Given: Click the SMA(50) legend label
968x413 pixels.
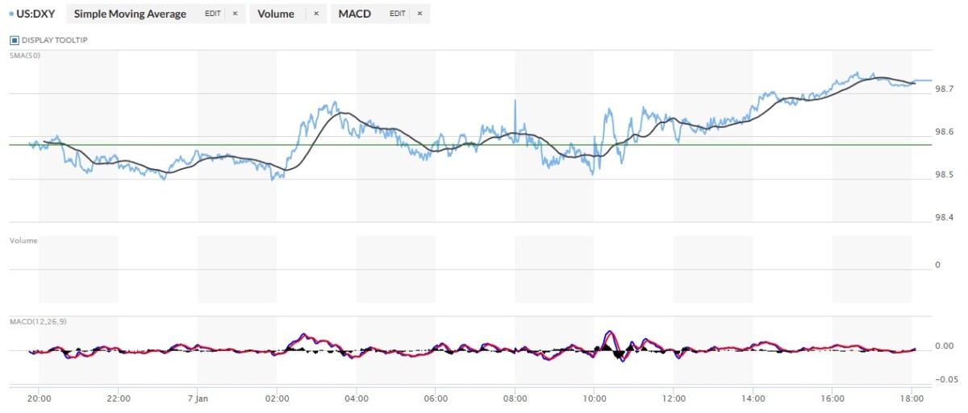Looking at the screenshot, I should click(x=24, y=55).
